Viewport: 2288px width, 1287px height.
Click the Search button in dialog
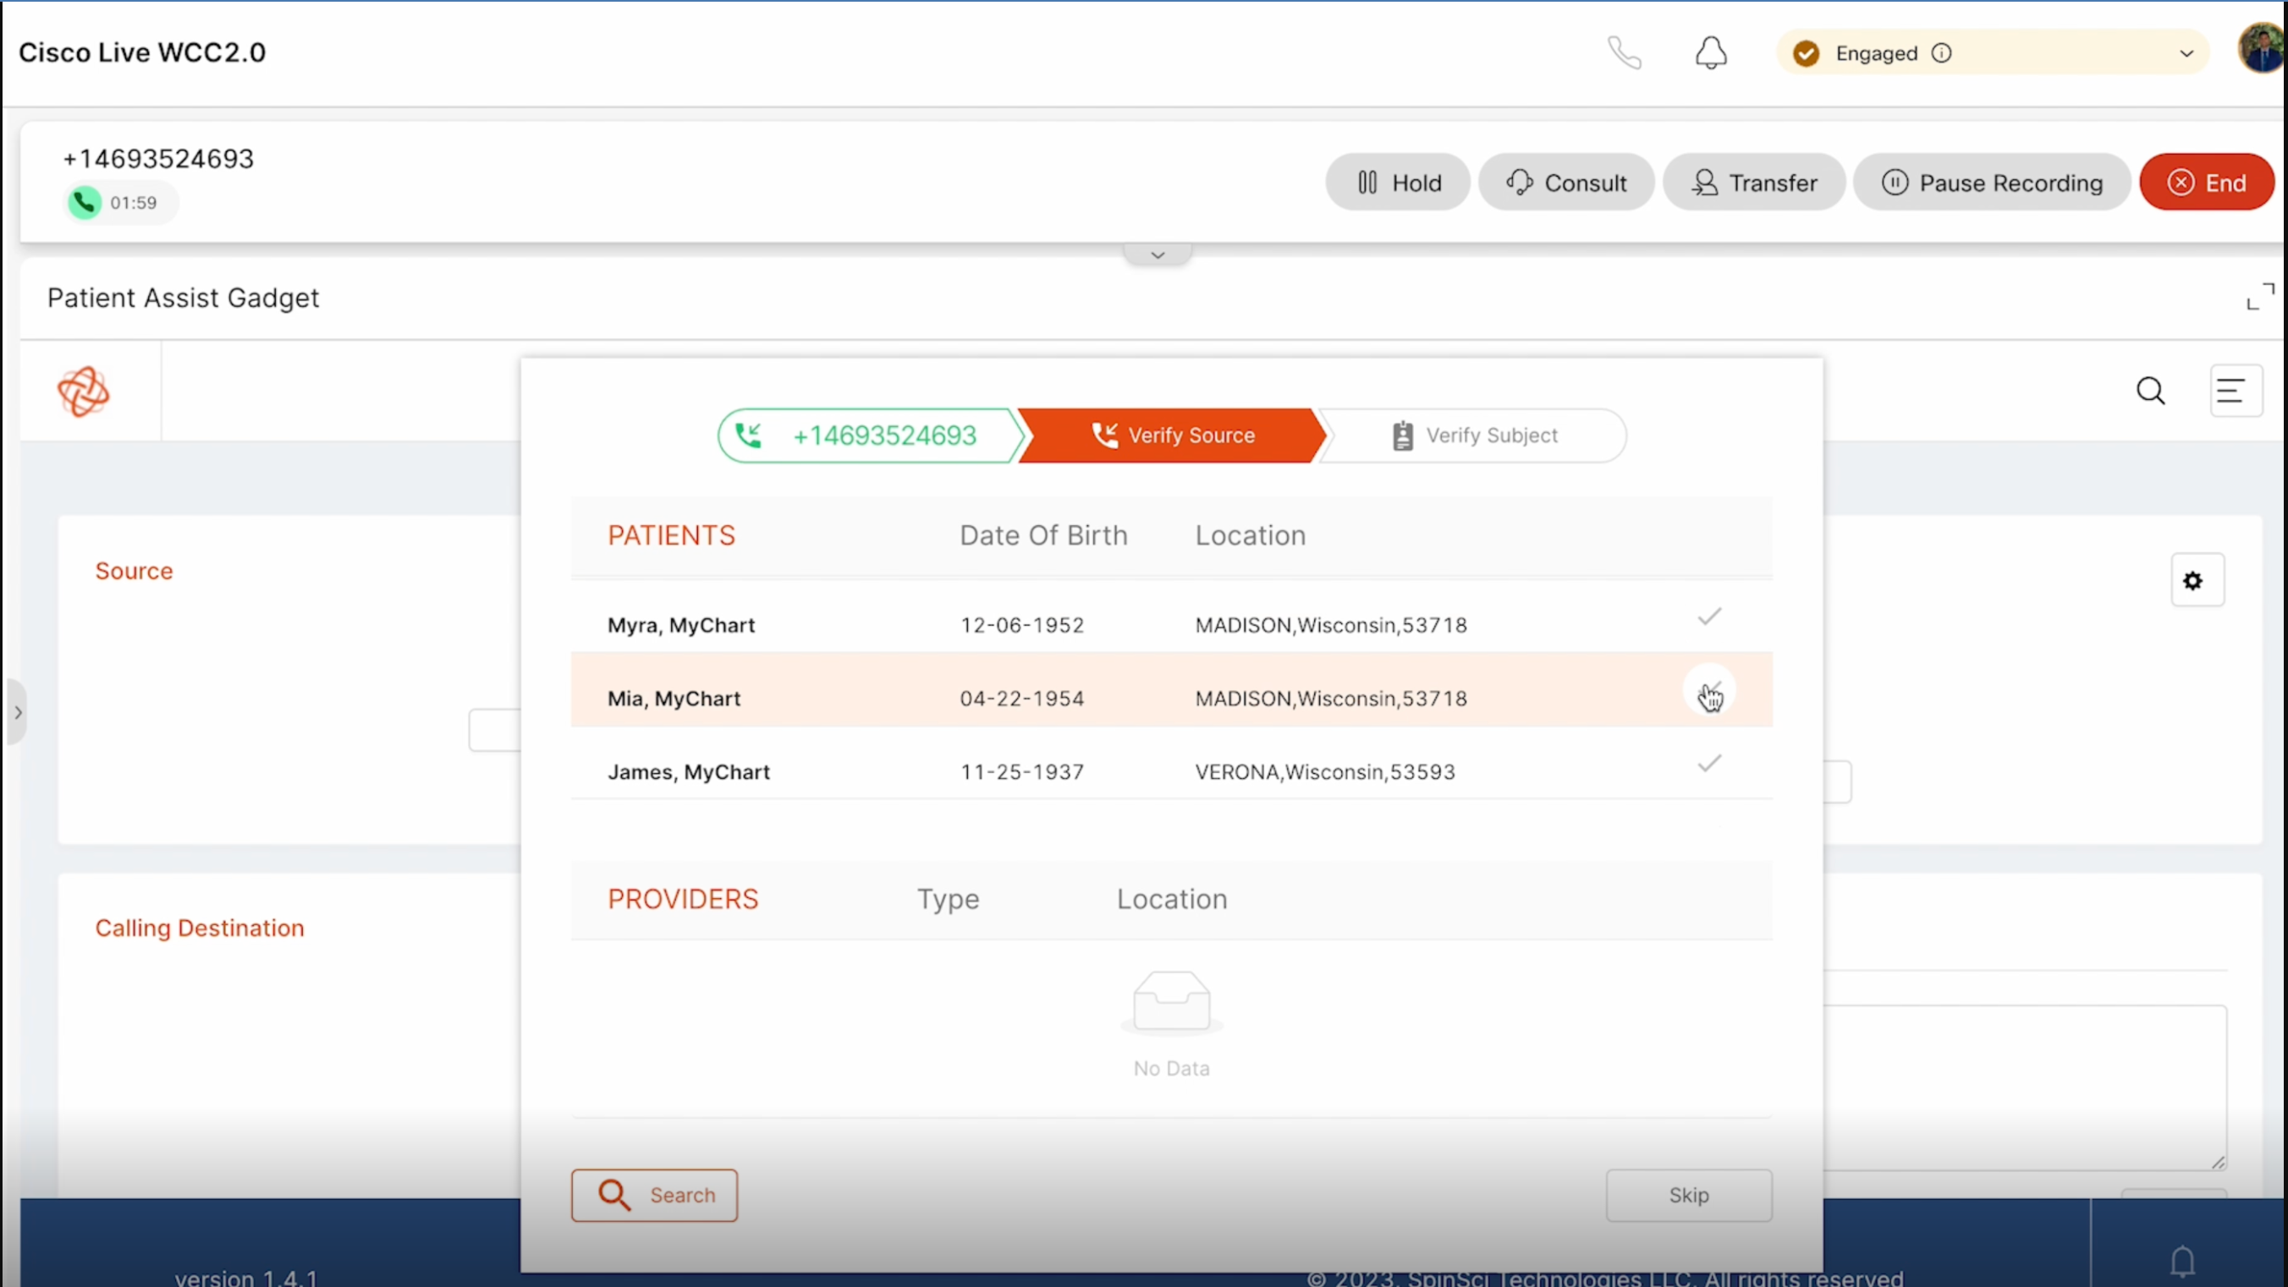(655, 1196)
